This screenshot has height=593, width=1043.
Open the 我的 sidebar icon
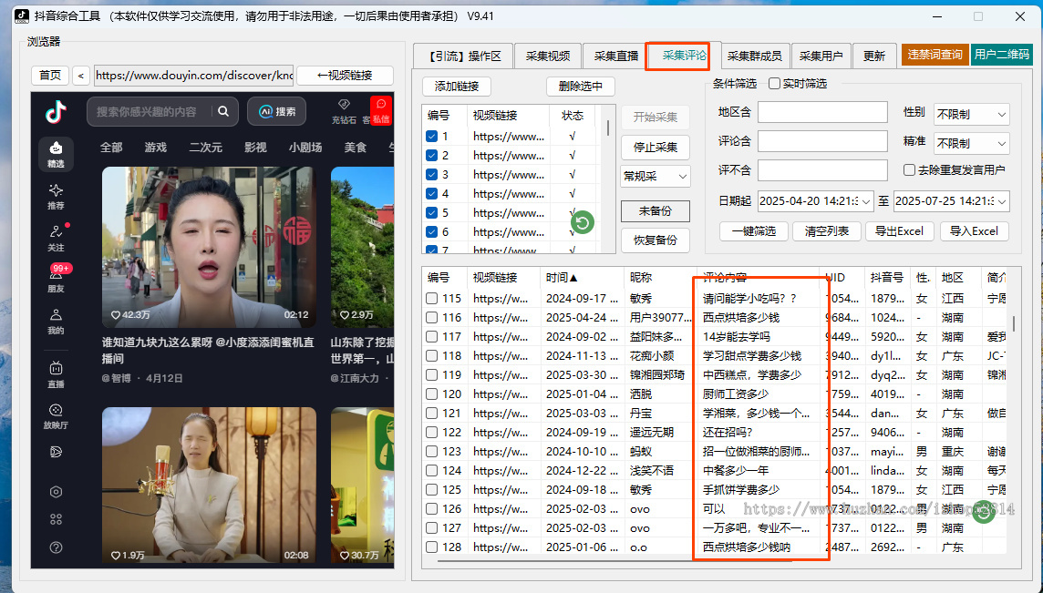(x=56, y=322)
